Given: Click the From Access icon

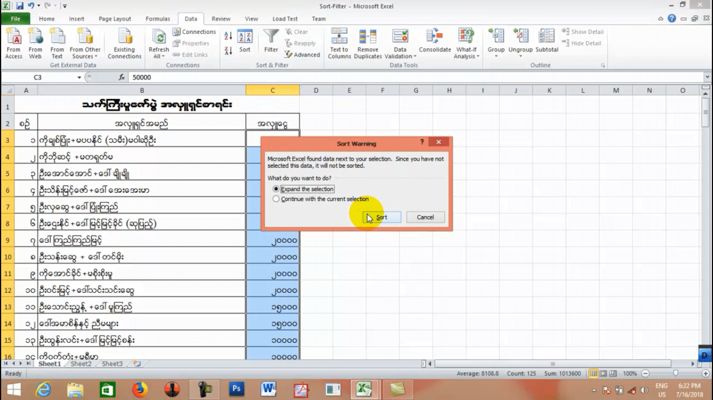Looking at the screenshot, I should pyautogui.click(x=14, y=44).
